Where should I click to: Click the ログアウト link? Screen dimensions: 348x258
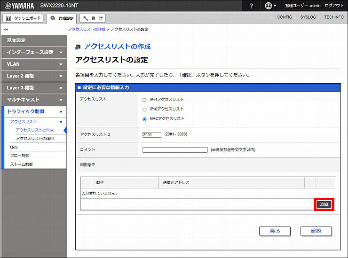coord(334,6)
